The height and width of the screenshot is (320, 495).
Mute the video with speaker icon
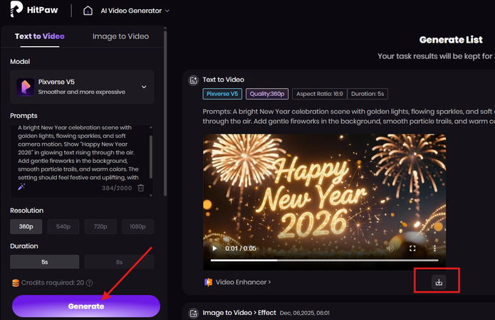pyautogui.click(x=390, y=248)
